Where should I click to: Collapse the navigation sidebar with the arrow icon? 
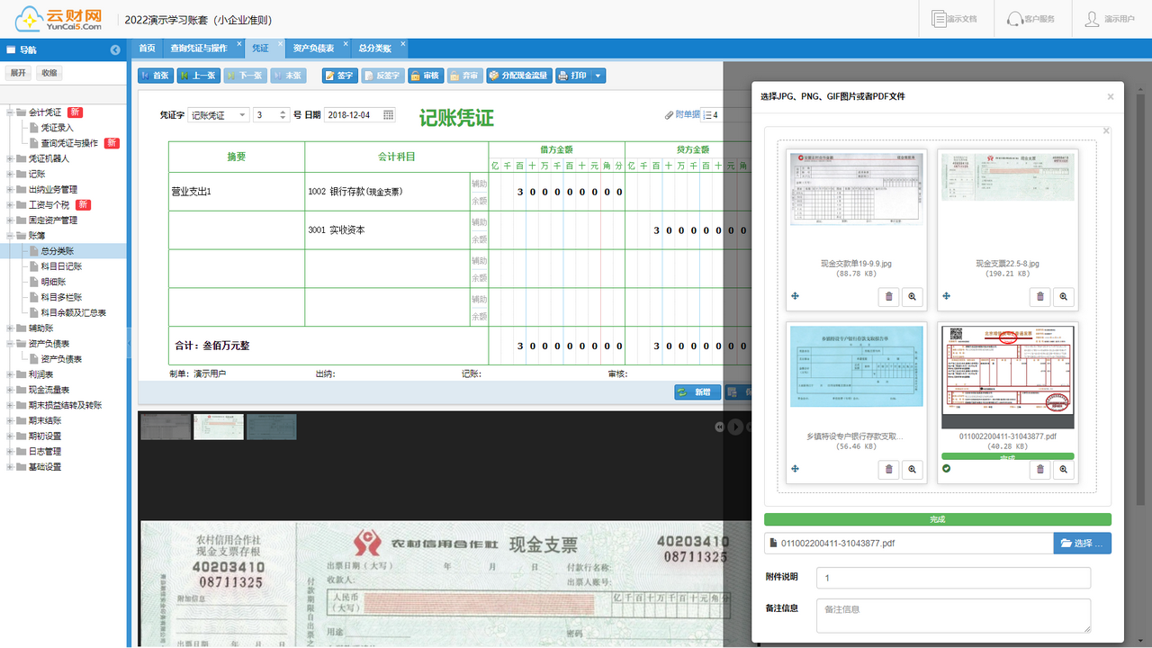(114, 50)
